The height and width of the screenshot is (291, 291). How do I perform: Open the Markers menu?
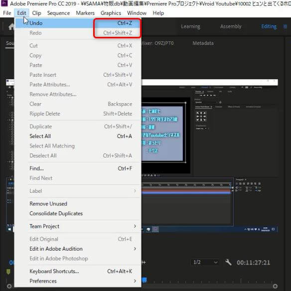[85, 13]
